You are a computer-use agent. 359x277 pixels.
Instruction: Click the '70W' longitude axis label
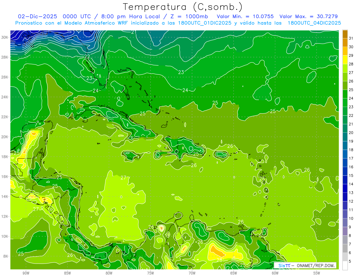192,273
